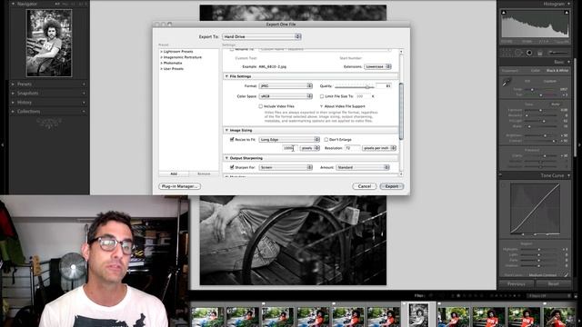Adjust the Contrast slider in Basic panel

tap(554, 141)
